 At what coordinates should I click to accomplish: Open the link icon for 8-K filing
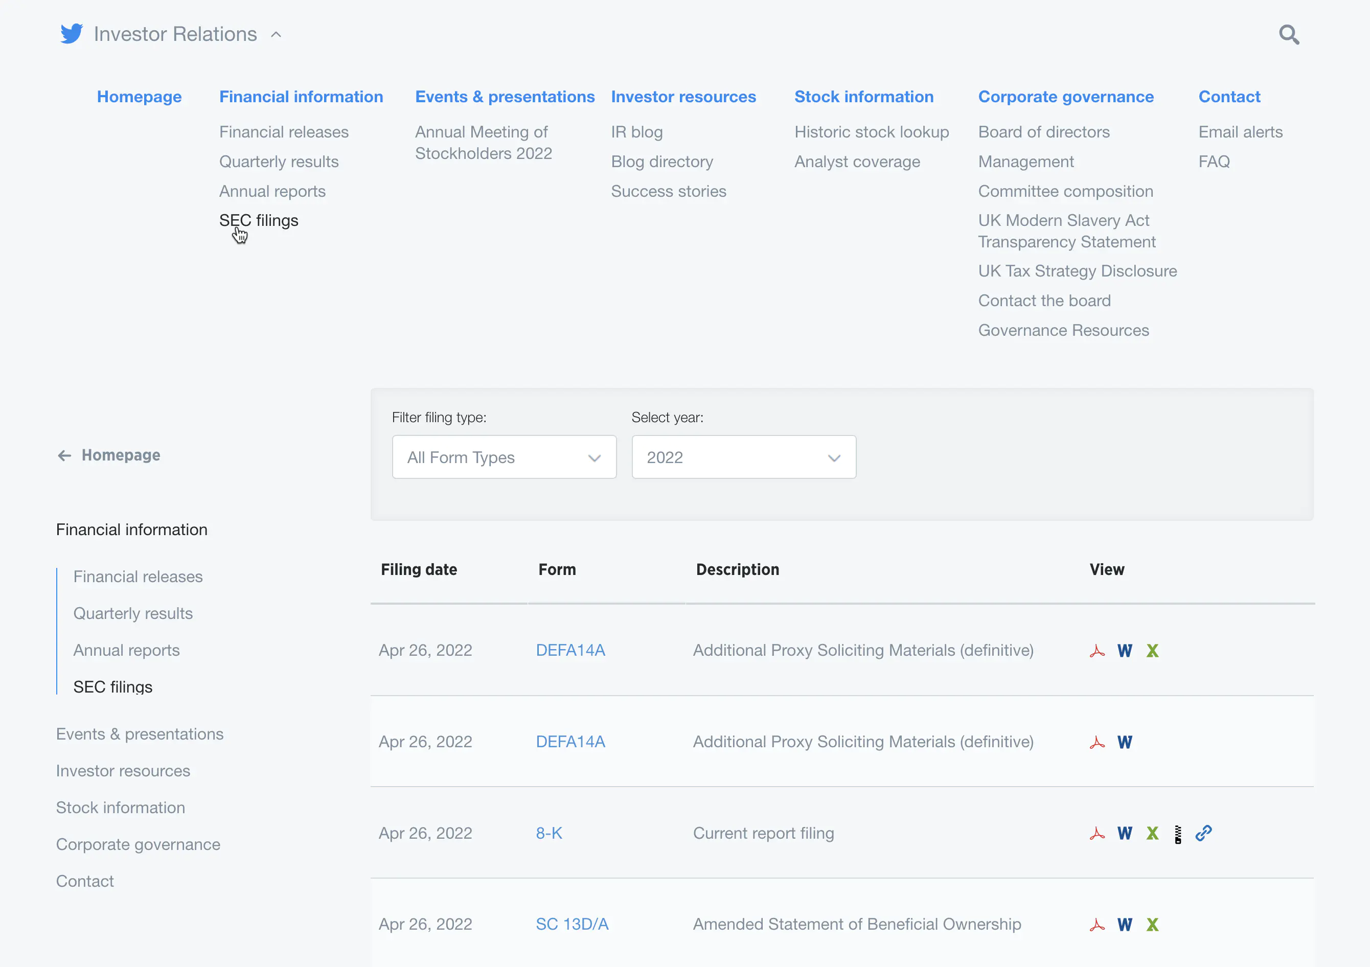[1203, 833]
